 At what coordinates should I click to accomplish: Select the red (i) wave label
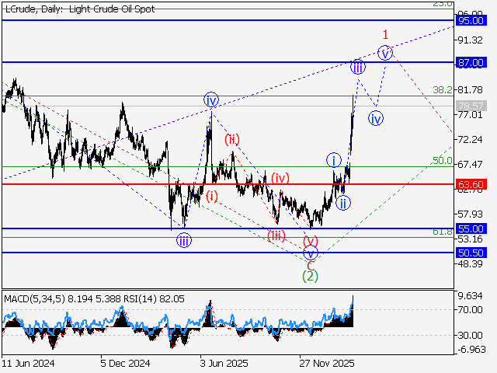[x=212, y=195]
